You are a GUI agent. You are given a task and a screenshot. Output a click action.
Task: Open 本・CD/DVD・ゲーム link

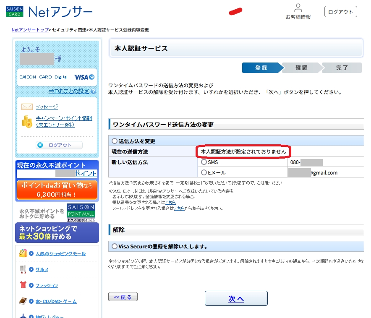pos(56,302)
